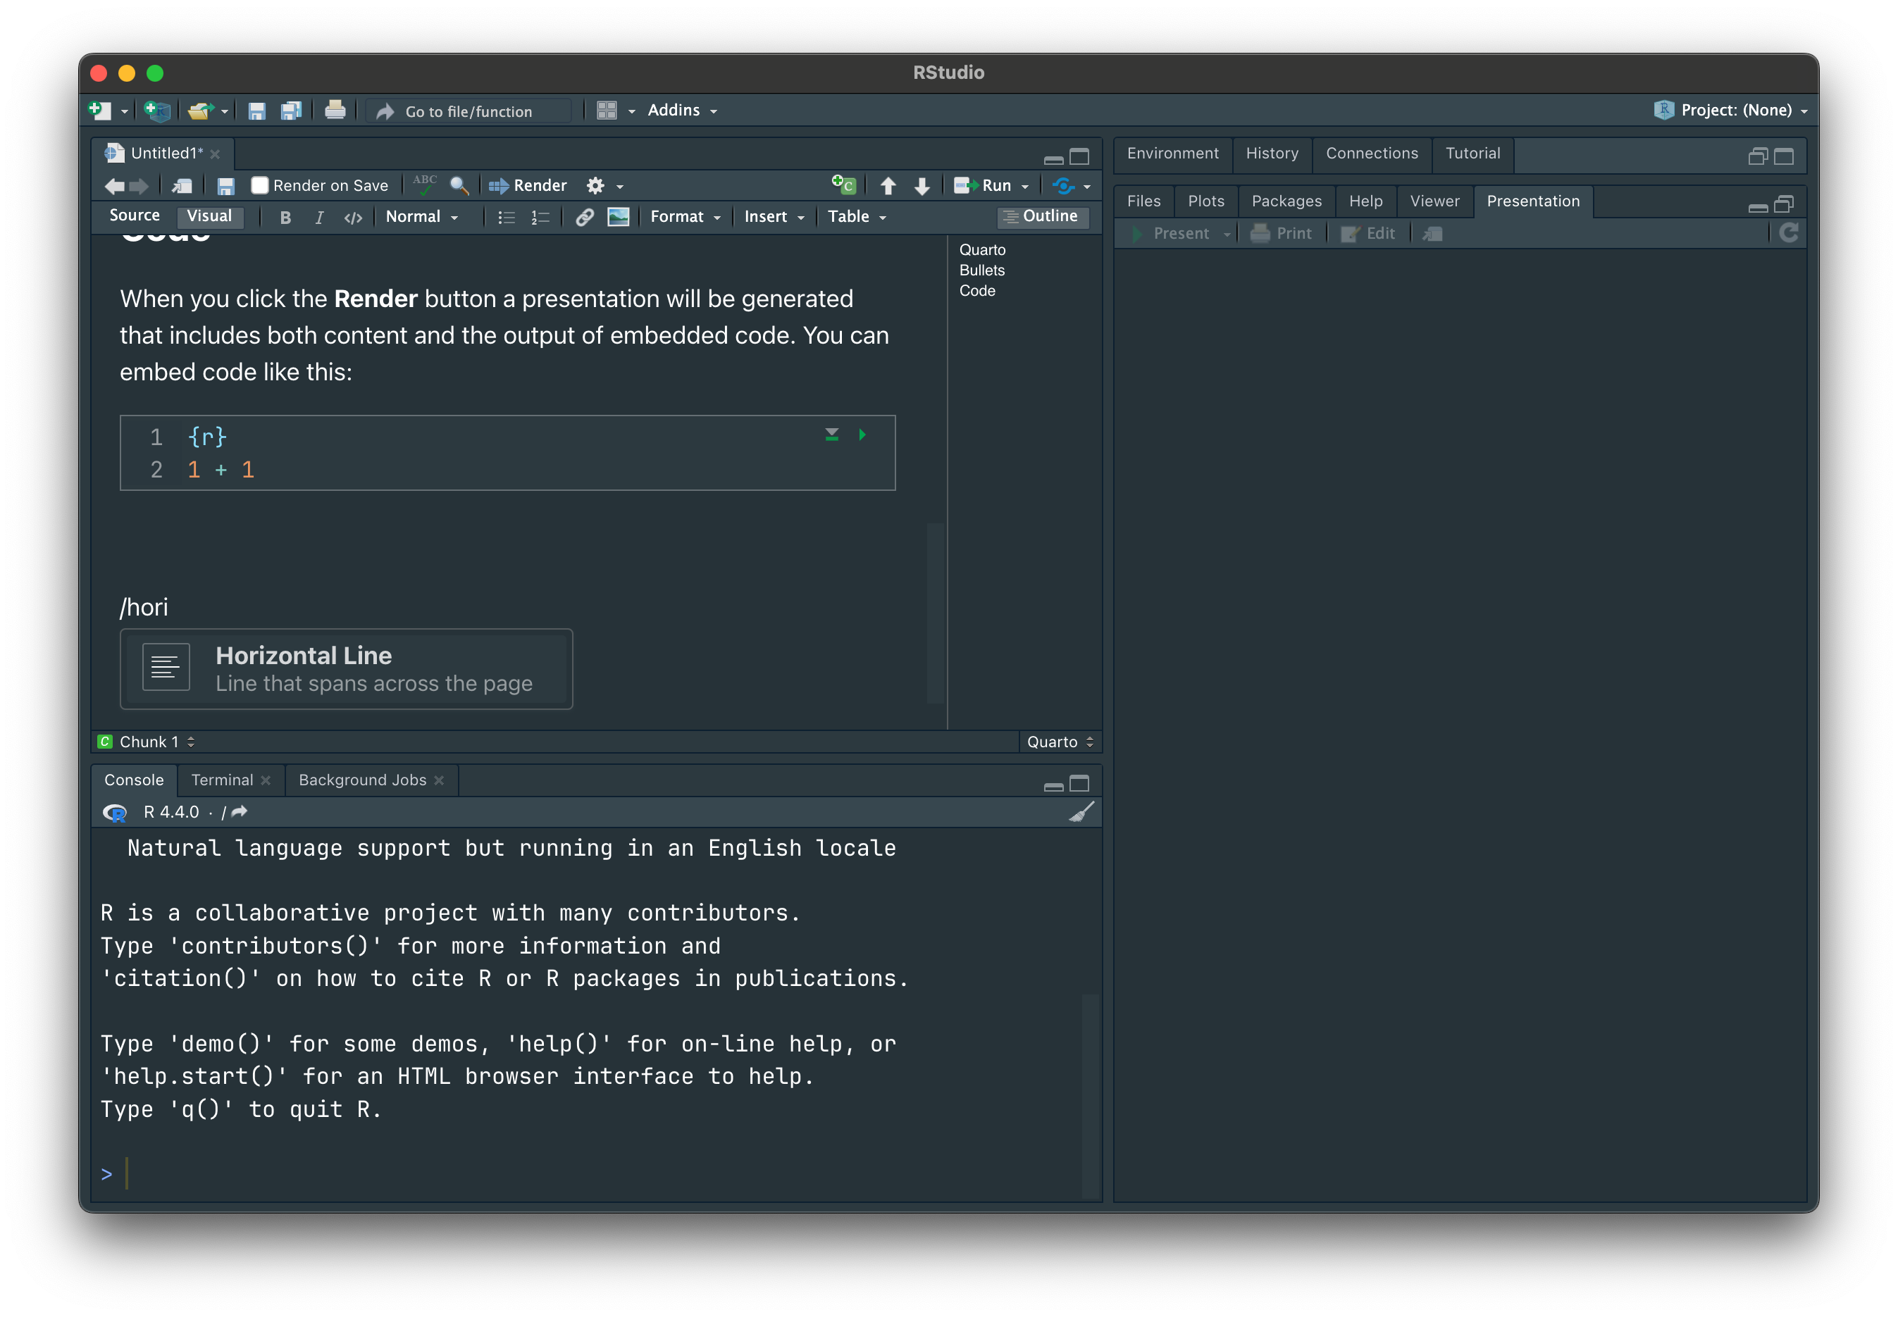The image size is (1898, 1317).
Task: Click the numbered list icon
Action: [x=540, y=217]
